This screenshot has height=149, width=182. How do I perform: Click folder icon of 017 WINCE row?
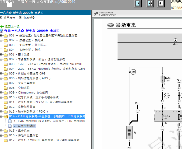(x=6, y=140)
